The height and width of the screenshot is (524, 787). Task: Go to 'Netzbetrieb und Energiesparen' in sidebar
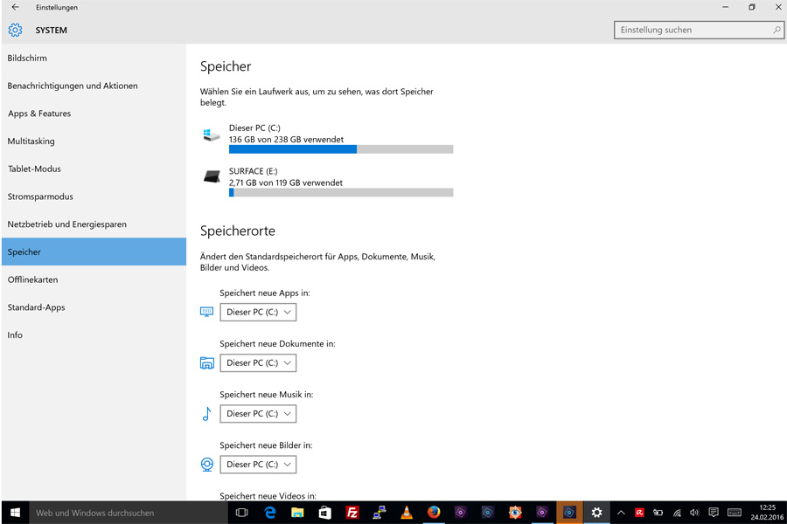click(67, 224)
